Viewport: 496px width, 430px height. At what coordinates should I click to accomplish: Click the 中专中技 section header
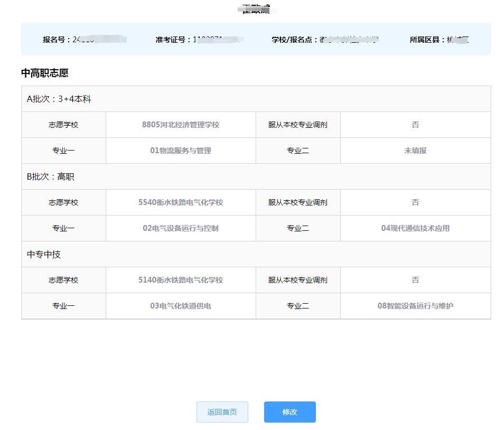(256, 255)
